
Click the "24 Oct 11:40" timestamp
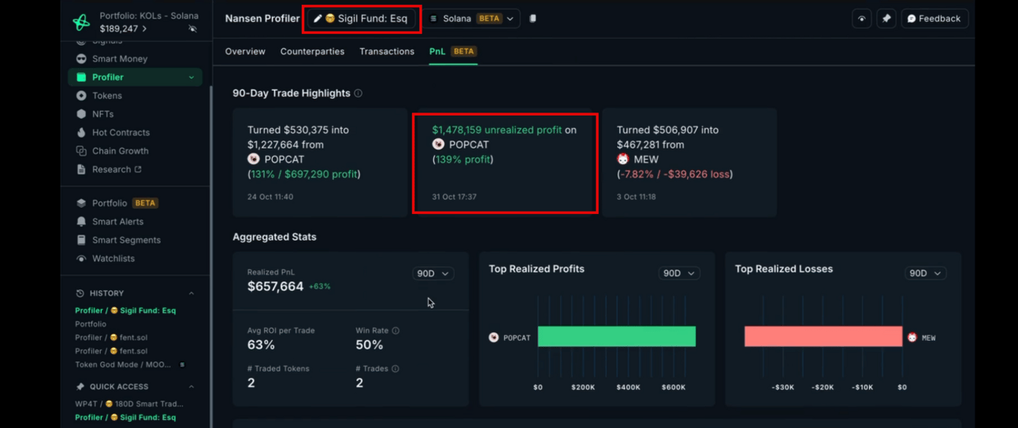pyautogui.click(x=270, y=197)
